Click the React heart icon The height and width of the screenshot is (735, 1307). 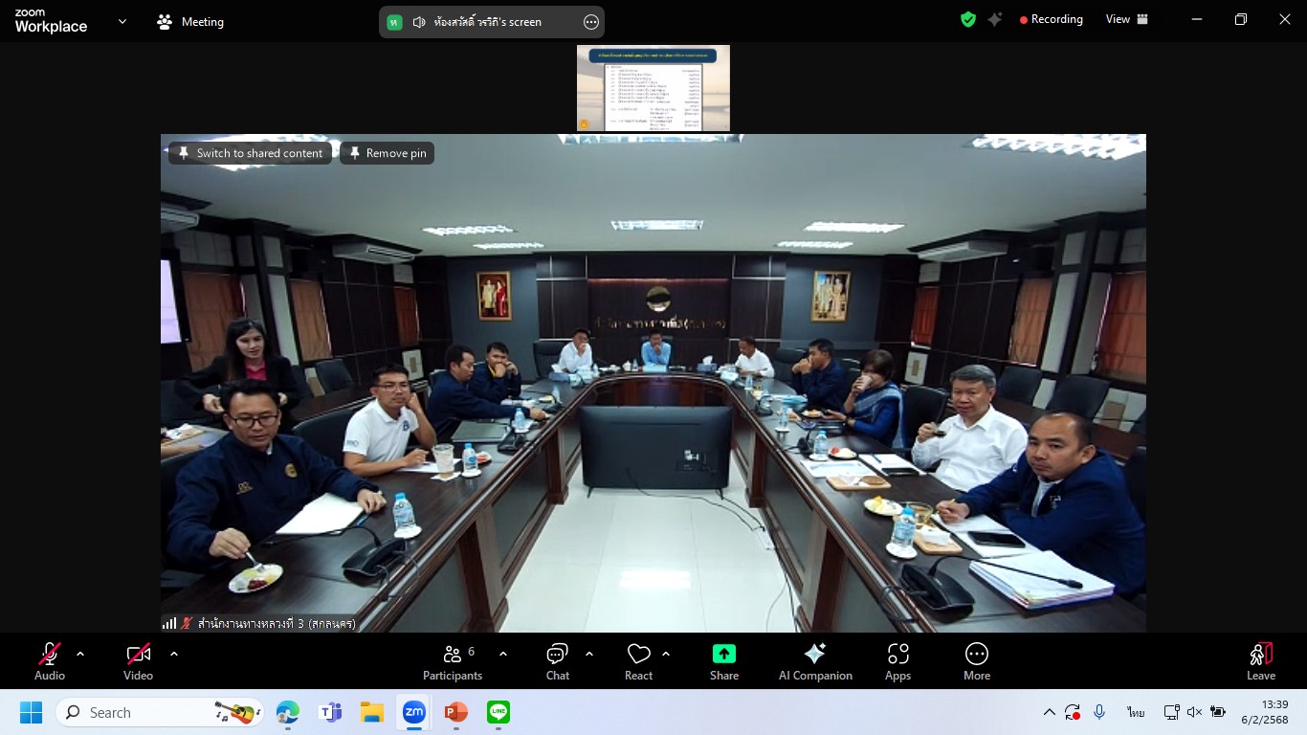pos(638,660)
